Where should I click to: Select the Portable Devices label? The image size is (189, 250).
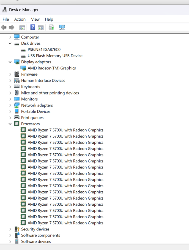36,112
